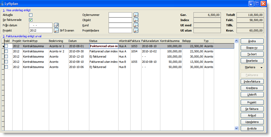Tick Vald checkbox for invoice 1055 row

tap(6, 61)
